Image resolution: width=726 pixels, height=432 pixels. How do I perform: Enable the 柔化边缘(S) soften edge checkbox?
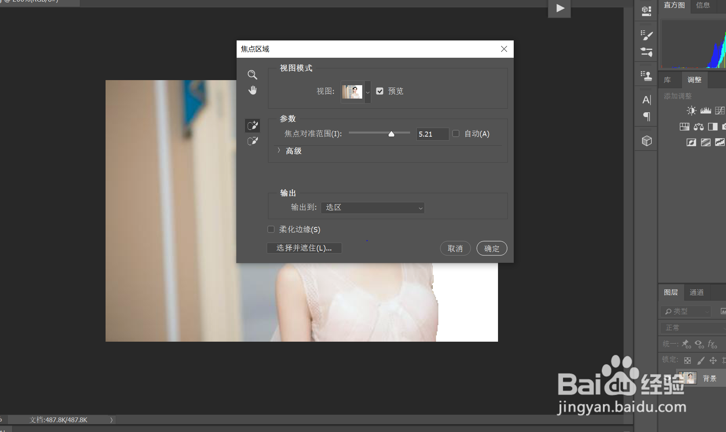271,229
